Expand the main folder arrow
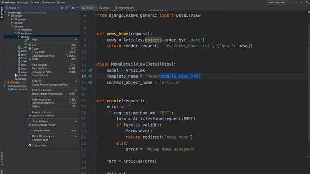The width and height of the screenshot is (310, 174). point(12,23)
